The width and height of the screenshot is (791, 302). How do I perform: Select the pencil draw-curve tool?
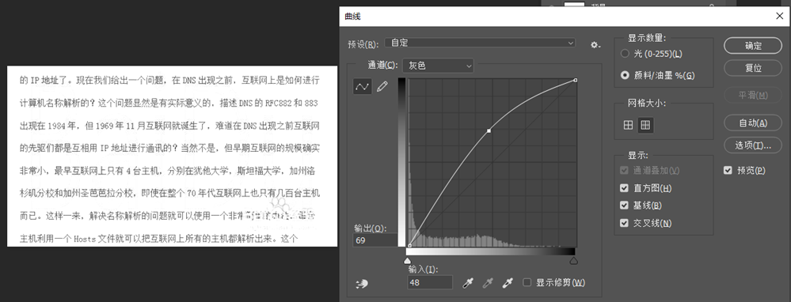(382, 87)
